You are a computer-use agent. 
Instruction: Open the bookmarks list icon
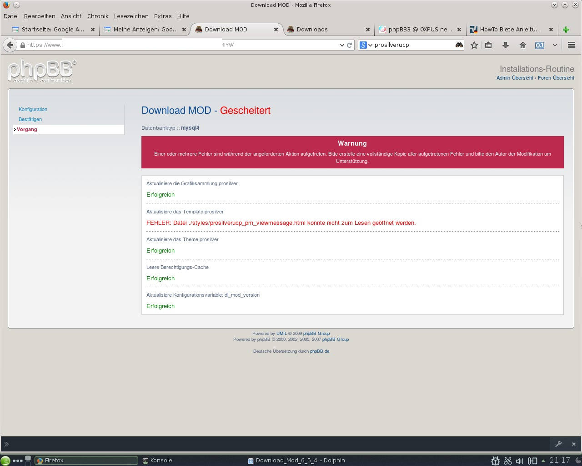[488, 45]
